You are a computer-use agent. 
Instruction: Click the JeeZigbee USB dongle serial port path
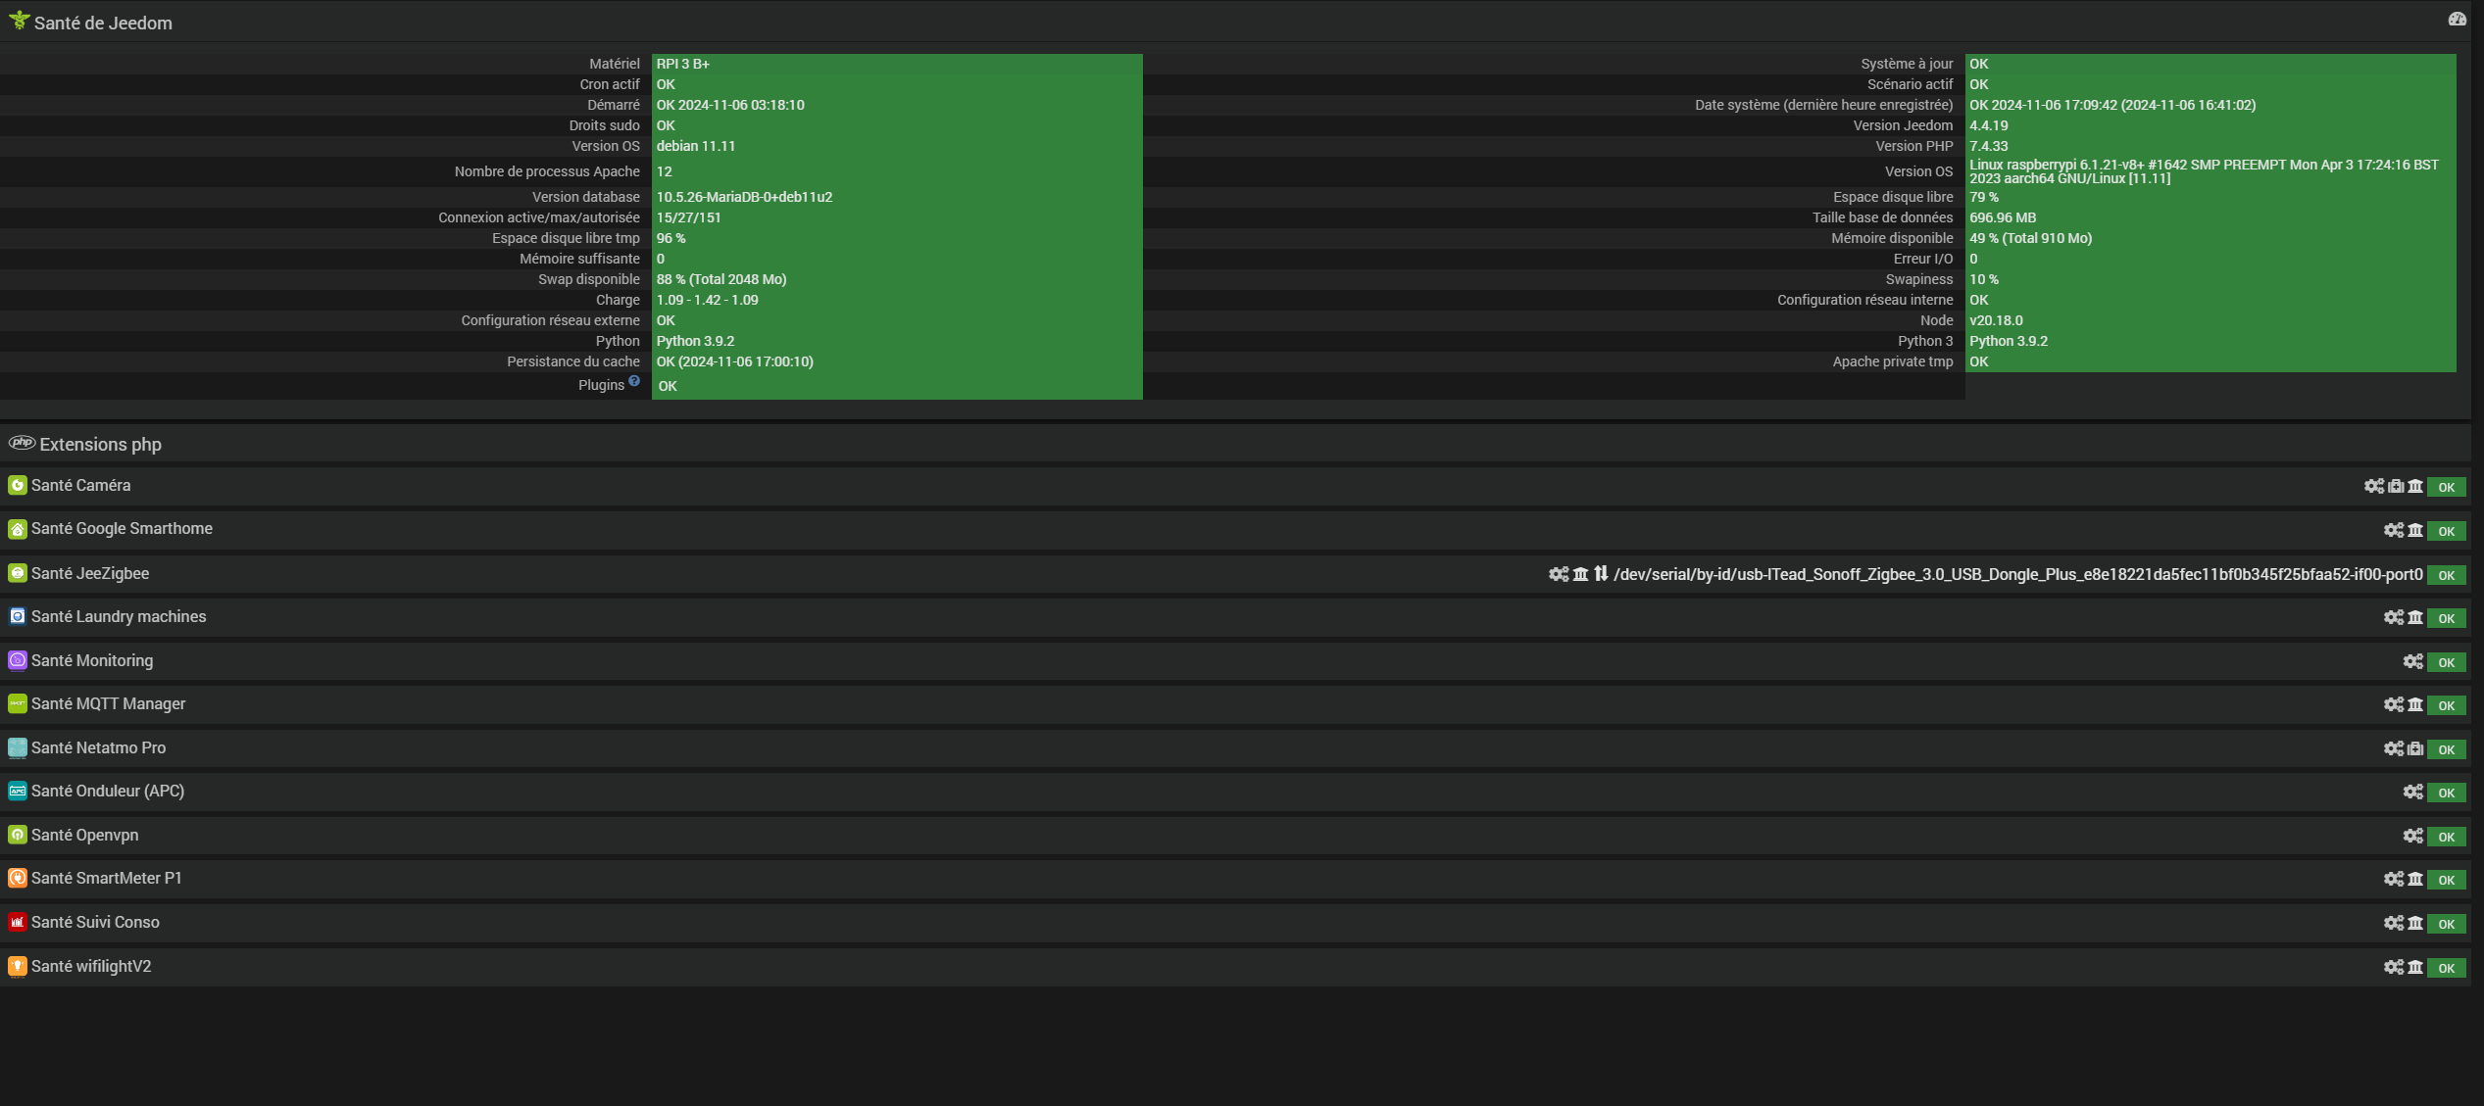point(2017,574)
